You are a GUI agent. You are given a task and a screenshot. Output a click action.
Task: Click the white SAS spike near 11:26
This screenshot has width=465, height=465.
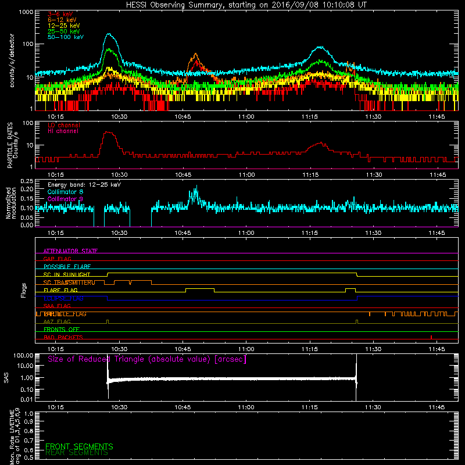coord(356,377)
